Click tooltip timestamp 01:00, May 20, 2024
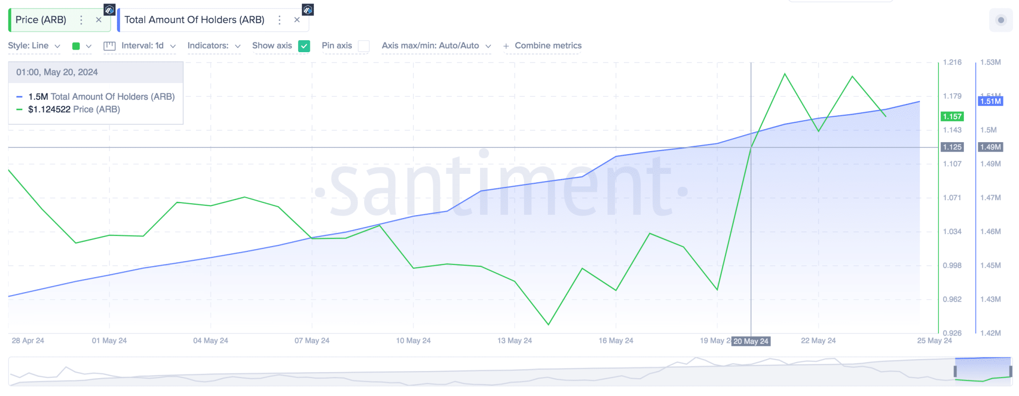The image size is (1019, 396). (57, 72)
